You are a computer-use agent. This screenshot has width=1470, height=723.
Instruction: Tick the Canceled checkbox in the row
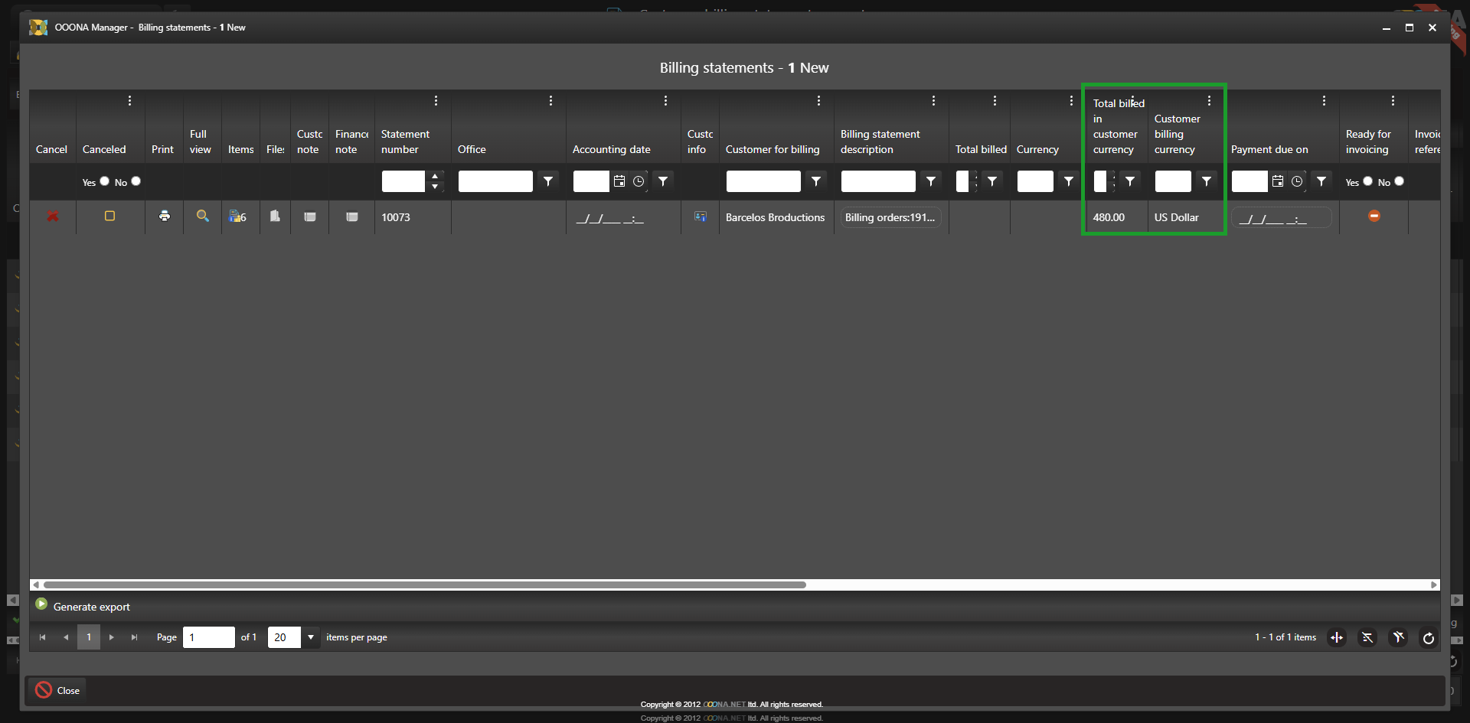point(109,217)
